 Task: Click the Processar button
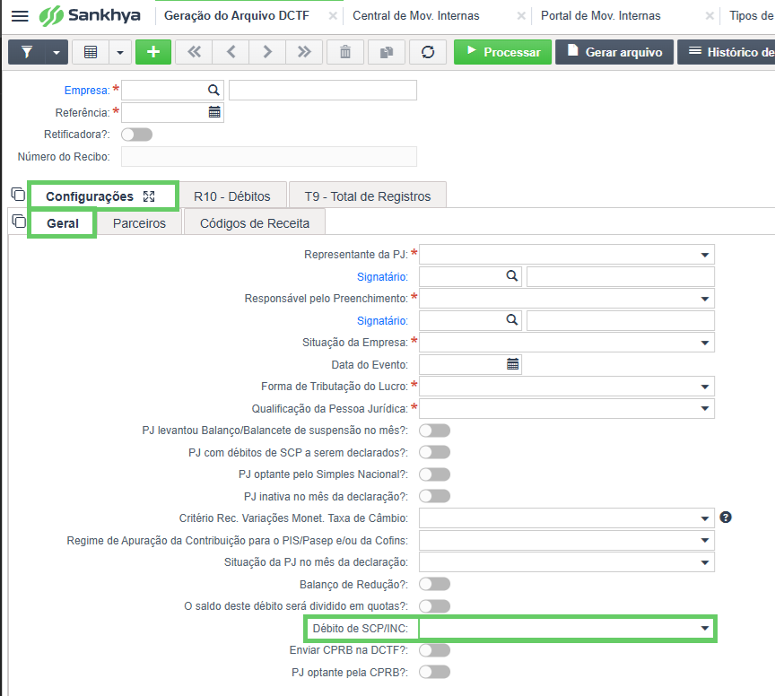(502, 52)
